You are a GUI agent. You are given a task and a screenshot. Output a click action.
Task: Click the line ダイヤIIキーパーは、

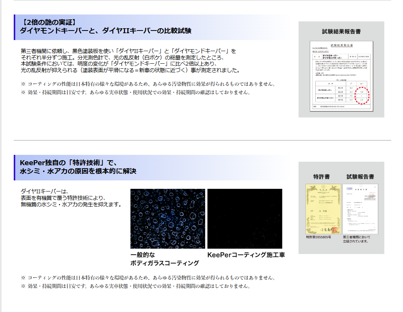(x=45, y=191)
